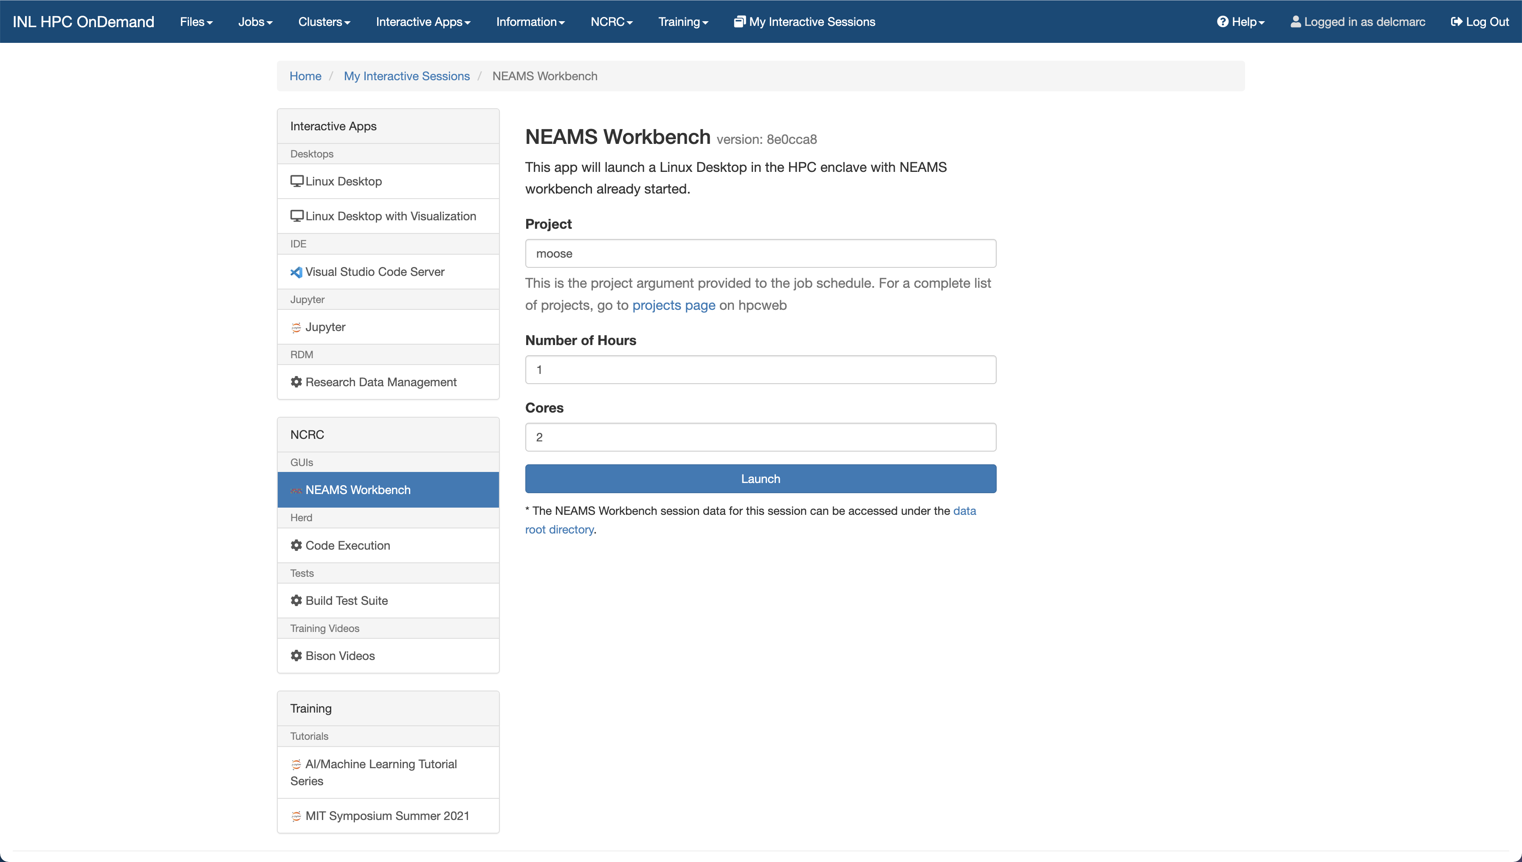Open the Files dropdown menu
The image size is (1522, 862).
pyautogui.click(x=196, y=22)
